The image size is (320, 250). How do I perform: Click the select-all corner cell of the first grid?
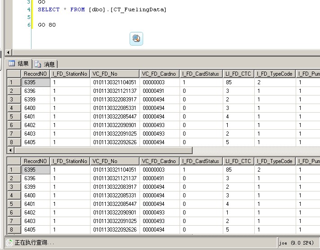[14, 74]
